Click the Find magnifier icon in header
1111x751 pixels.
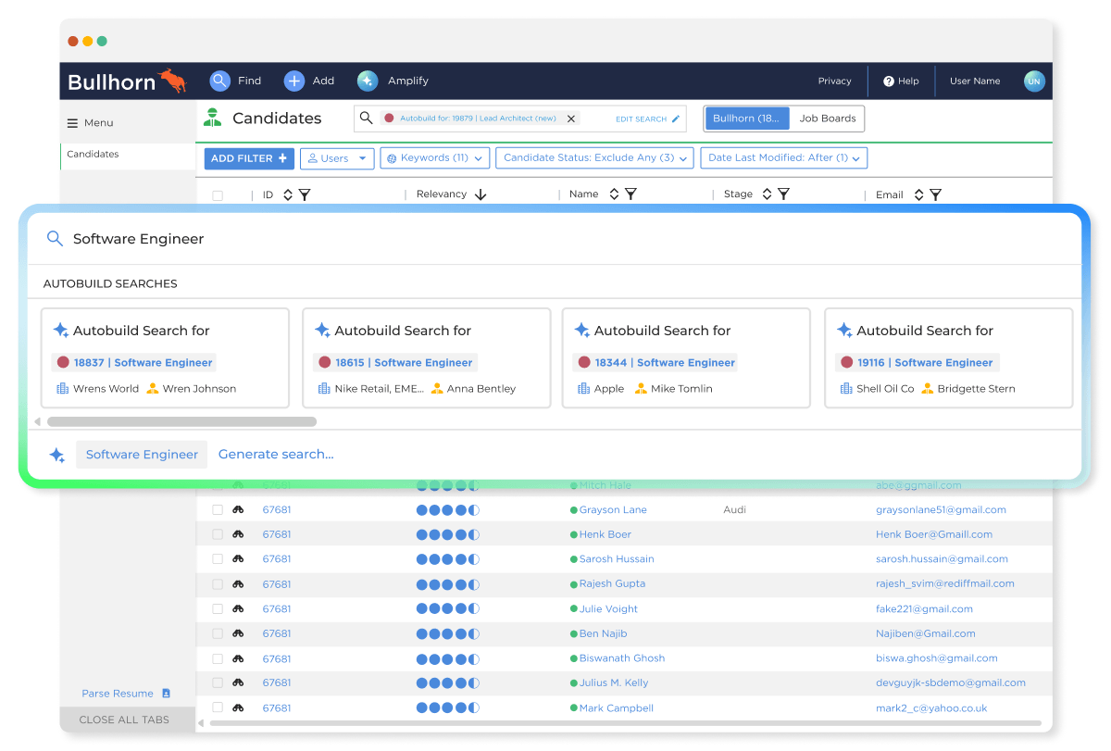pyautogui.click(x=219, y=81)
